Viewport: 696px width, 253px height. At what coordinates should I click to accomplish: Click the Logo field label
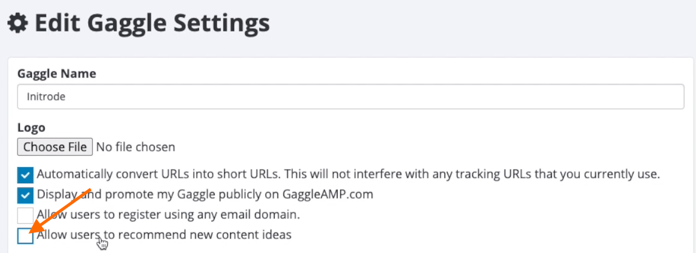coord(31,128)
